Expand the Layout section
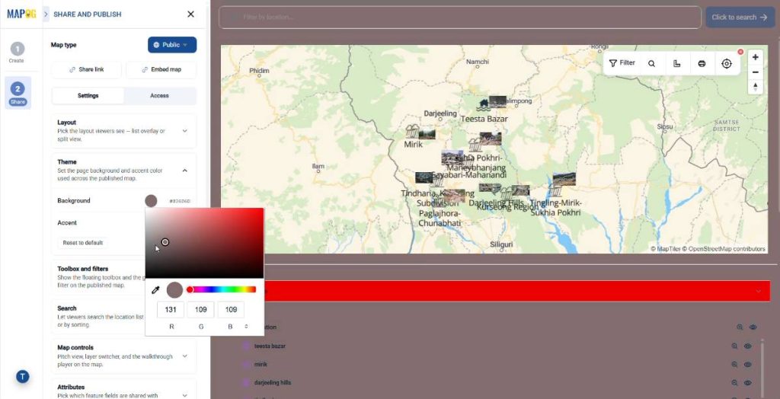The image size is (780, 399). 184,131
